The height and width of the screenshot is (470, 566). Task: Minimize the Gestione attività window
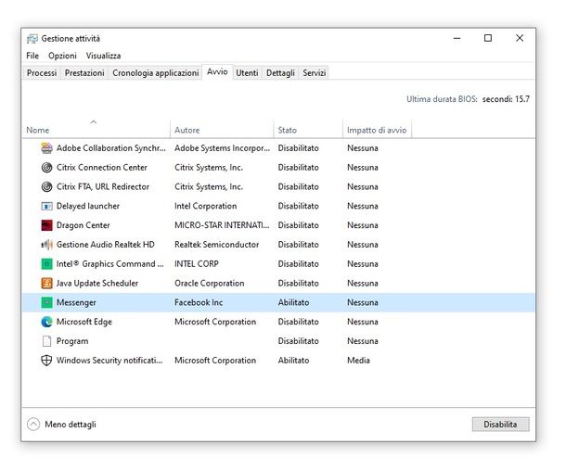pyautogui.click(x=457, y=38)
